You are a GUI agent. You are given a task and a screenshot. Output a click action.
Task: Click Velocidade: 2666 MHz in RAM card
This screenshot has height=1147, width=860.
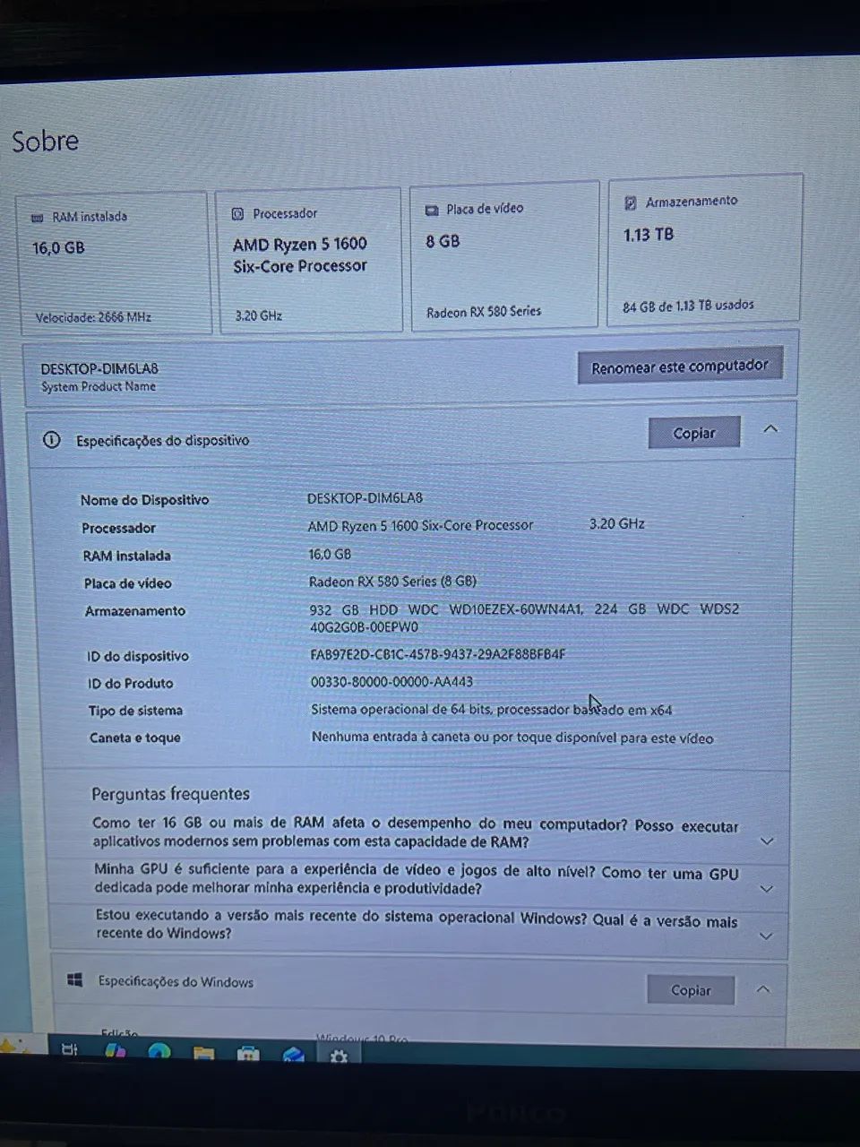[x=93, y=317]
